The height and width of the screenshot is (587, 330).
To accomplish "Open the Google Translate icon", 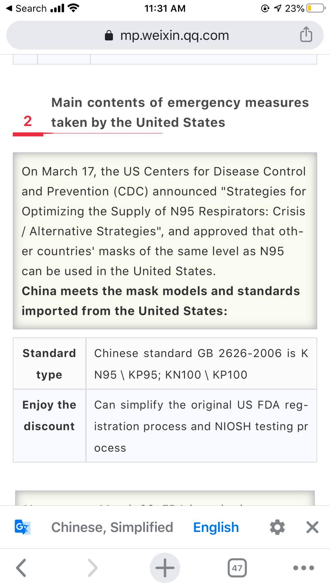I will click(23, 527).
